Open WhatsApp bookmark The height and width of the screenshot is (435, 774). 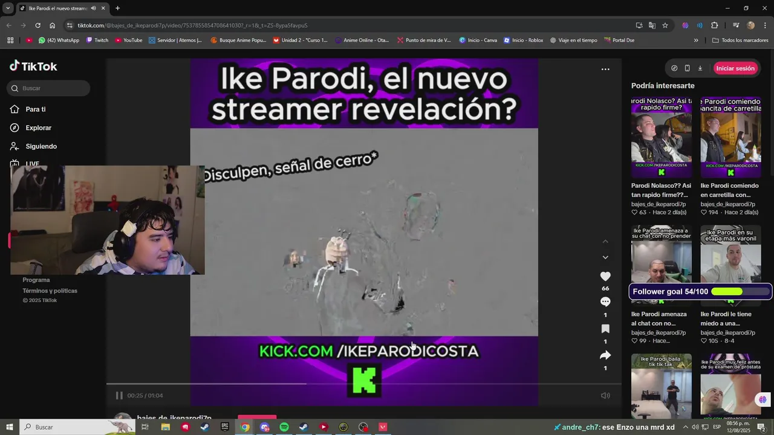[59, 40]
